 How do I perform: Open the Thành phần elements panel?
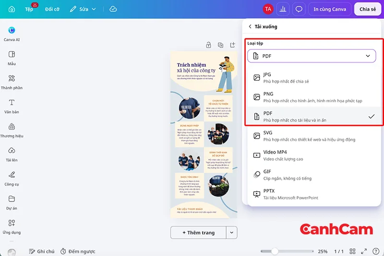pyautogui.click(x=12, y=82)
